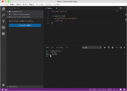Select the 1: zsh terminal dropdown
The image size is (127, 91).
(x=92, y=48)
